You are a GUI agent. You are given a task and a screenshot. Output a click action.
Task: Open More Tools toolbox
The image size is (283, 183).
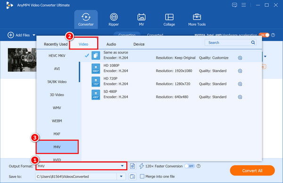click(x=197, y=19)
